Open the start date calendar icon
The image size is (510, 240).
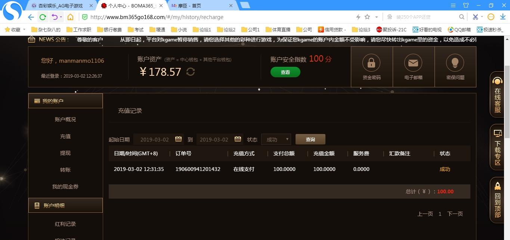[x=179, y=139]
